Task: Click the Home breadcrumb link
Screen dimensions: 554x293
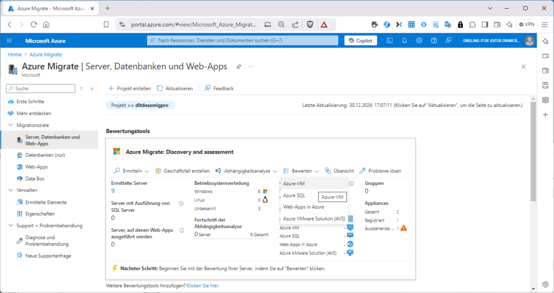Action: [x=15, y=55]
